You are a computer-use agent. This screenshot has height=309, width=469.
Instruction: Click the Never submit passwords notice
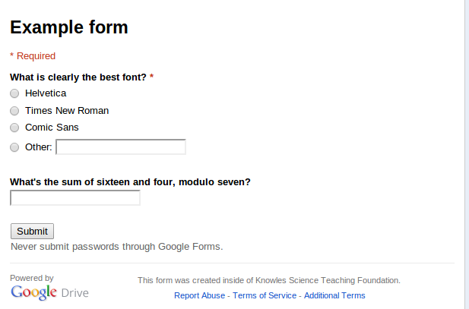(116, 246)
